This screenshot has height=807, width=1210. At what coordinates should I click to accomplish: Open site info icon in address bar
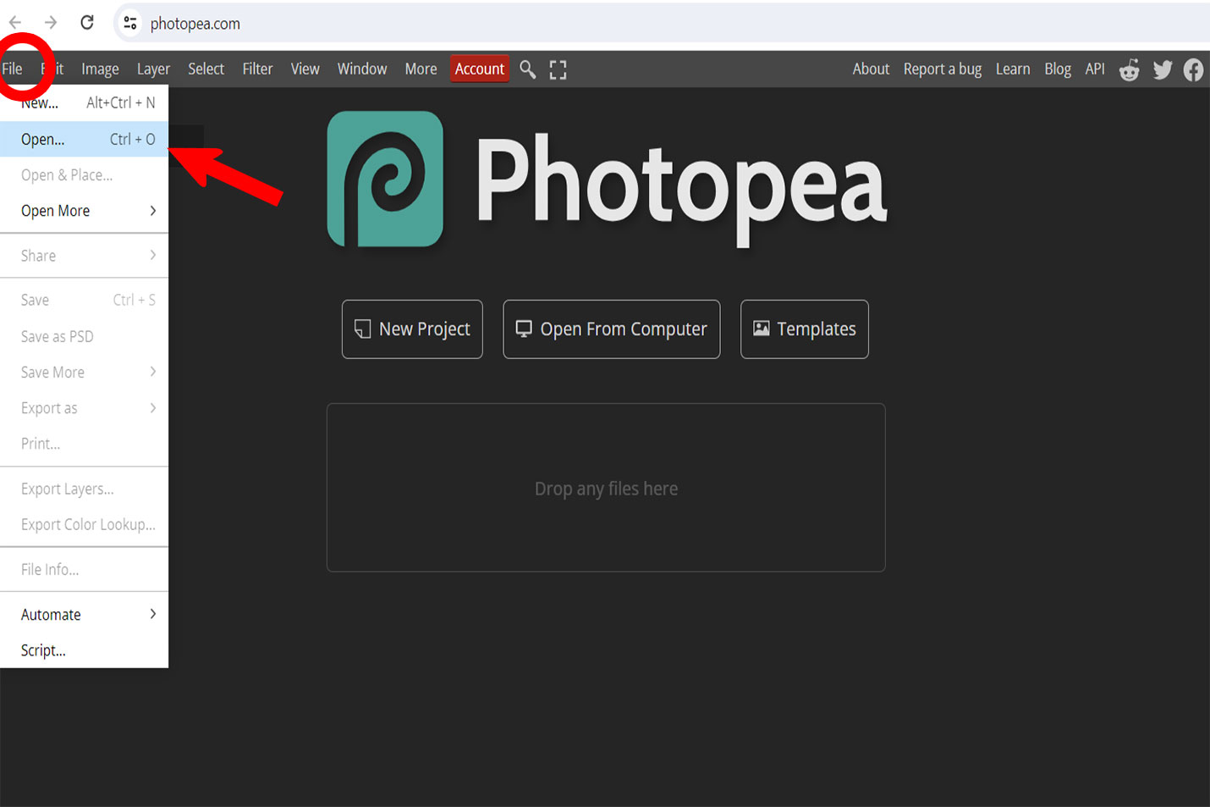[130, 23]
